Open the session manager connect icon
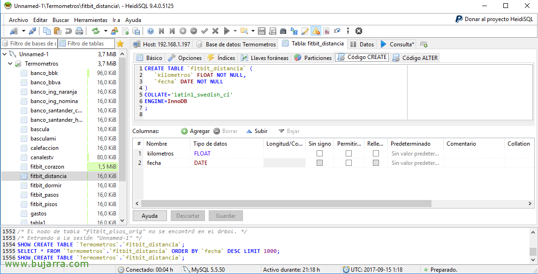The height and width of the screenshot is (274, 538). tap(14, 31)
